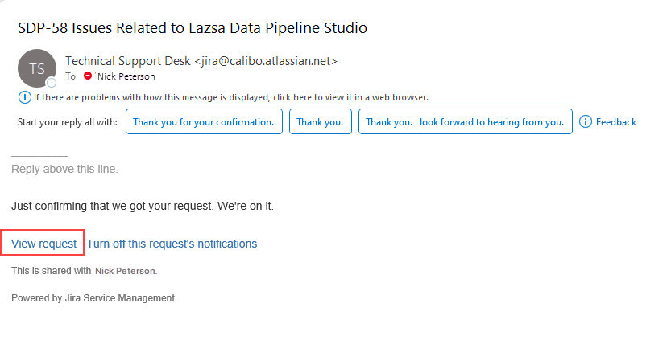The width and height of the screenshot is (667, 340).
Task: Open the View request link
Action: (x=43, y=244)
